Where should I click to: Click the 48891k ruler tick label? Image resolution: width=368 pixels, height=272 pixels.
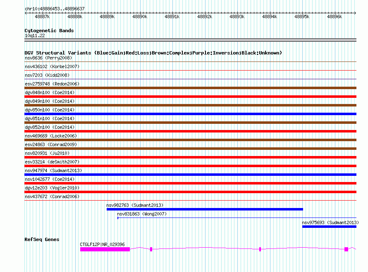click(x=172, y=17)
